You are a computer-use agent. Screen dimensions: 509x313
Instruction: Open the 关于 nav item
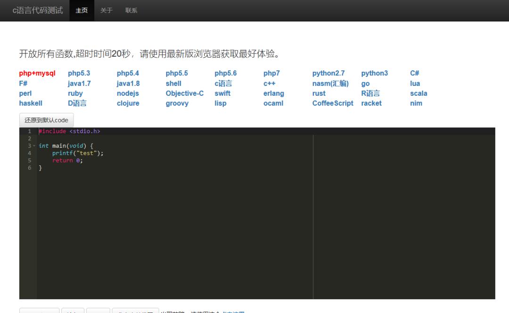107,10
